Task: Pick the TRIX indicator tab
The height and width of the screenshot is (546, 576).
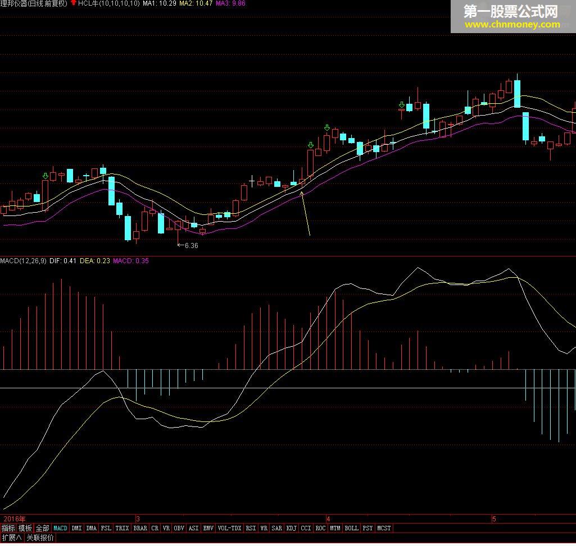Action: point(122,528)
